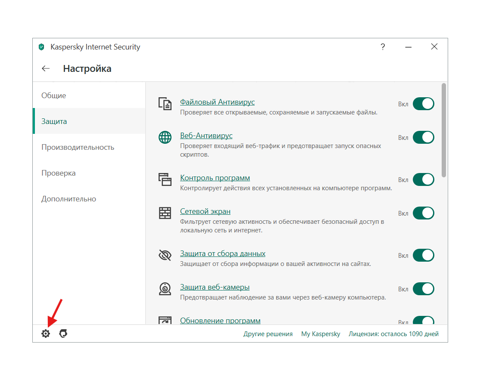Disable the Контроль программ switch
This screenshot has height=377, width=477.
424,179
